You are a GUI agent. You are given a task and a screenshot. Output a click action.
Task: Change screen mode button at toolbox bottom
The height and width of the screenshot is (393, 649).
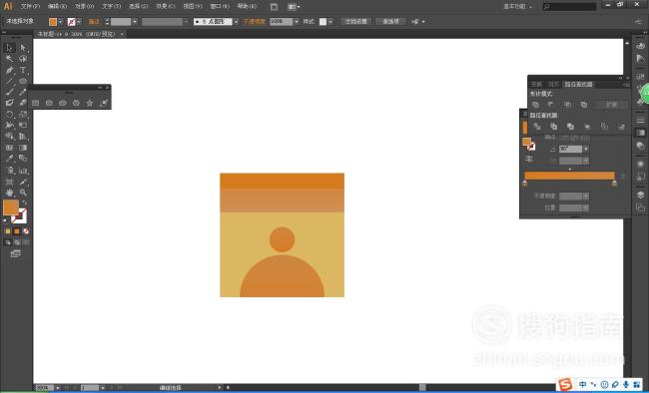[x=16, y=253]
